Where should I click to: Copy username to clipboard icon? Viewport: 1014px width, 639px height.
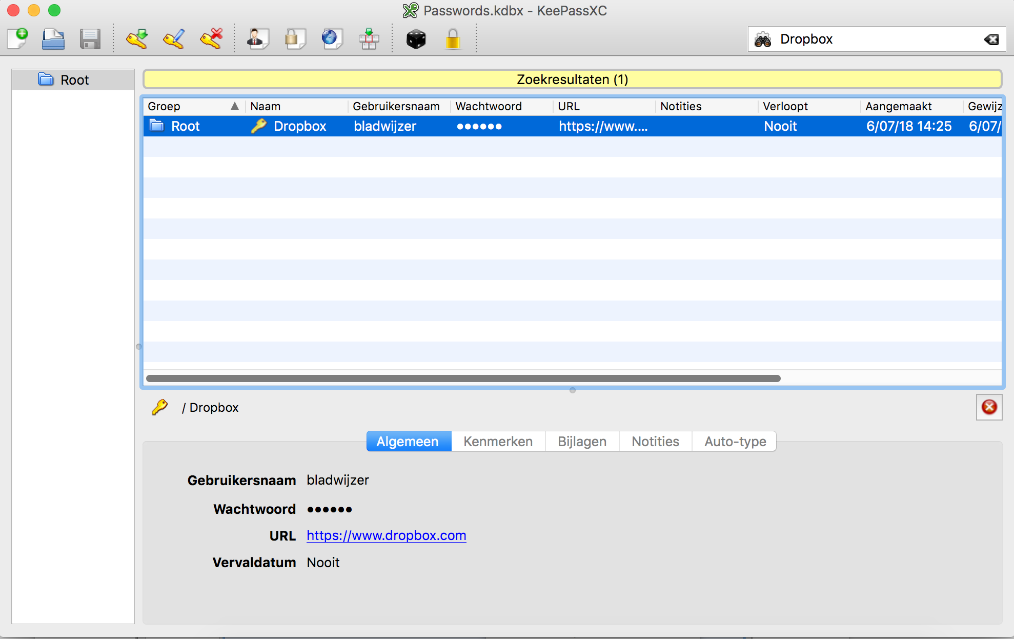tap(258, 39)
